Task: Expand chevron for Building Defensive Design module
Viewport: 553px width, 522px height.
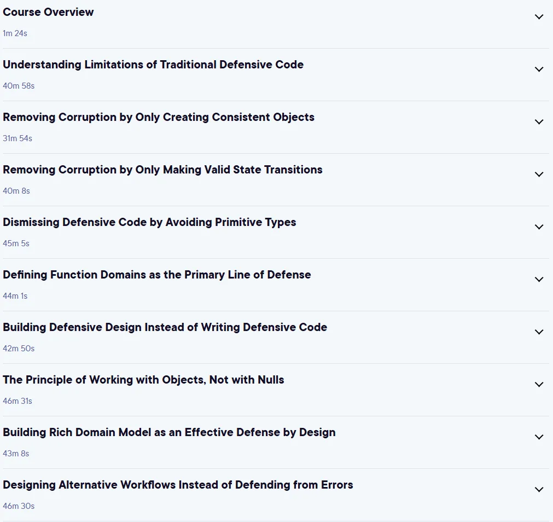Action: (x=539, y=332)
